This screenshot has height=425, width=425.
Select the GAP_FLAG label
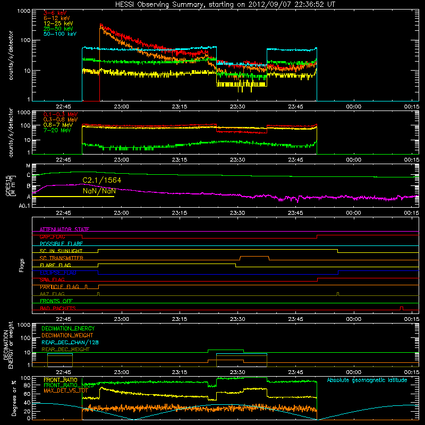(52, 236)
